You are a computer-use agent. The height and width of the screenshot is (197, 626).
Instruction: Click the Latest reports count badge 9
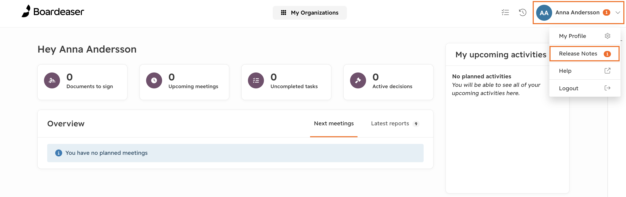point(416,124)
